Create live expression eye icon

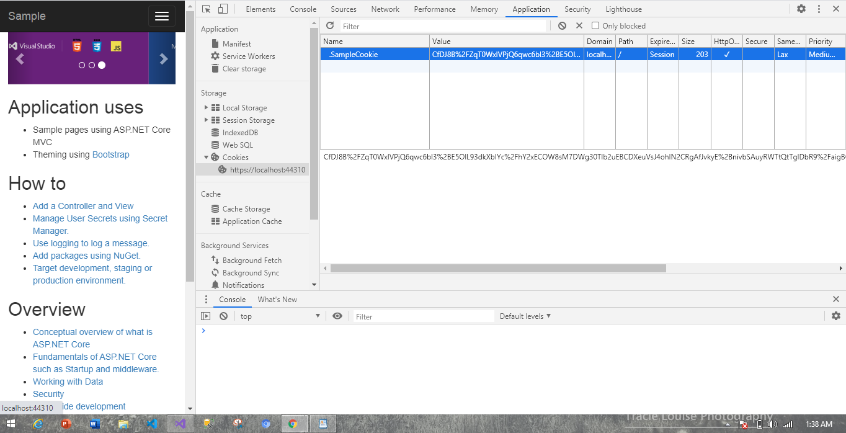click(337, 316)
